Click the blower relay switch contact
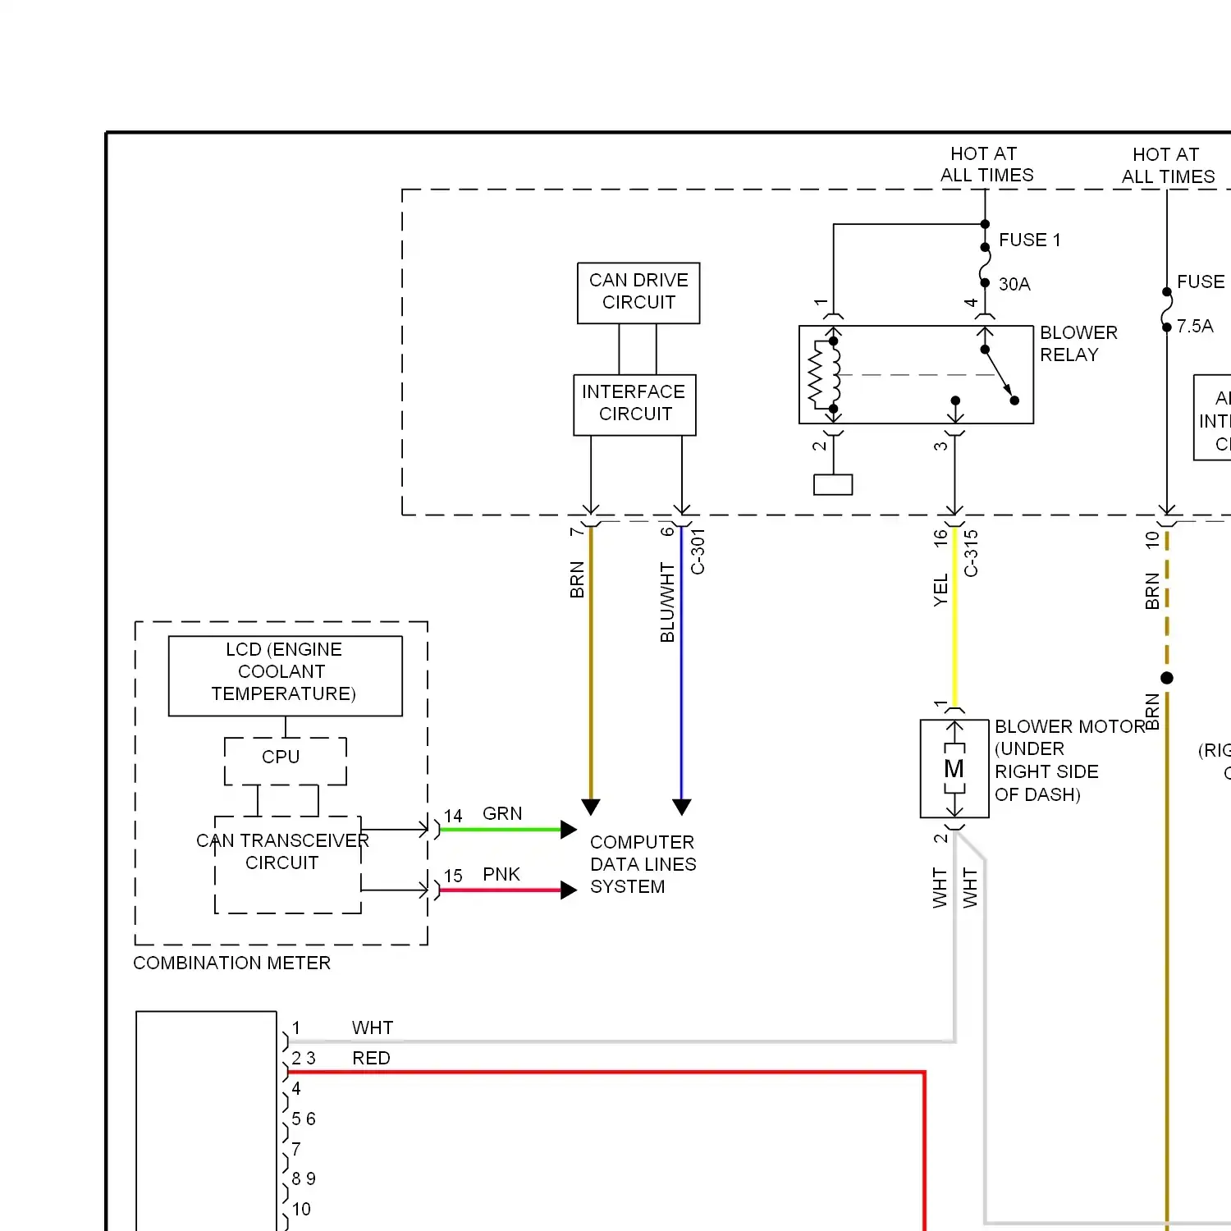1231x1231 pixels. 1000,375
